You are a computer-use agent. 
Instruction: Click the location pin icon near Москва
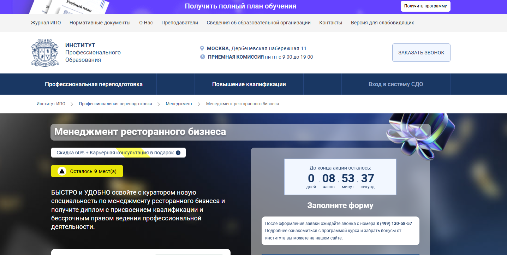tap(202, 48)
